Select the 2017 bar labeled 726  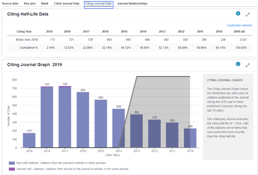(x=65, y=117)
